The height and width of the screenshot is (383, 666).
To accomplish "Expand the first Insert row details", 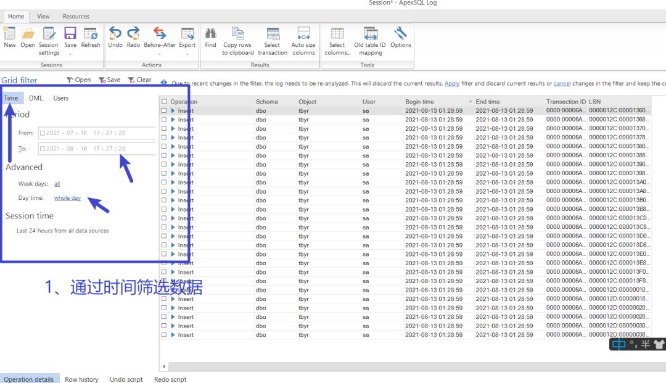I will coord(171,111).
